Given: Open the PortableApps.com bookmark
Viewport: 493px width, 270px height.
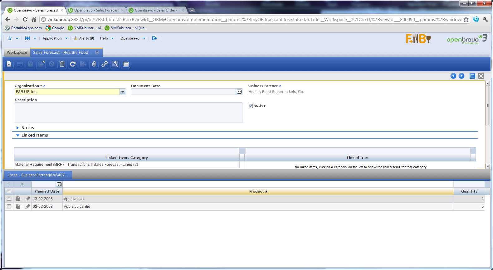Looking at the screenshot, I should [23, 28].
